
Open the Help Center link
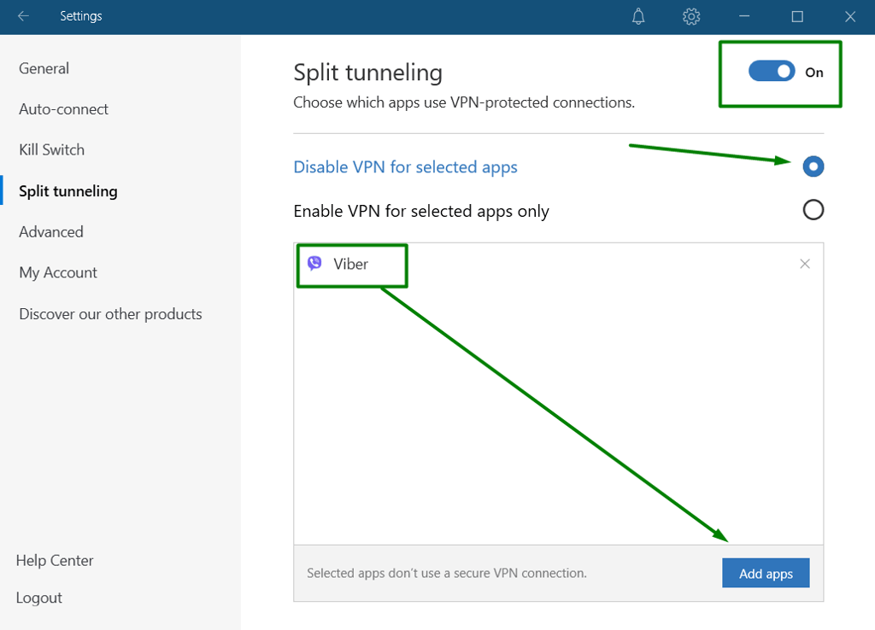[55, 560]
